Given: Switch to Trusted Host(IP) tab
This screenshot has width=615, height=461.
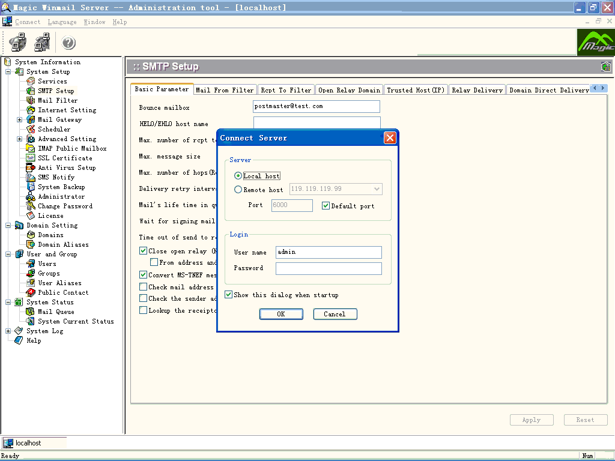Looking at the screenshot, I should (416, 90).
